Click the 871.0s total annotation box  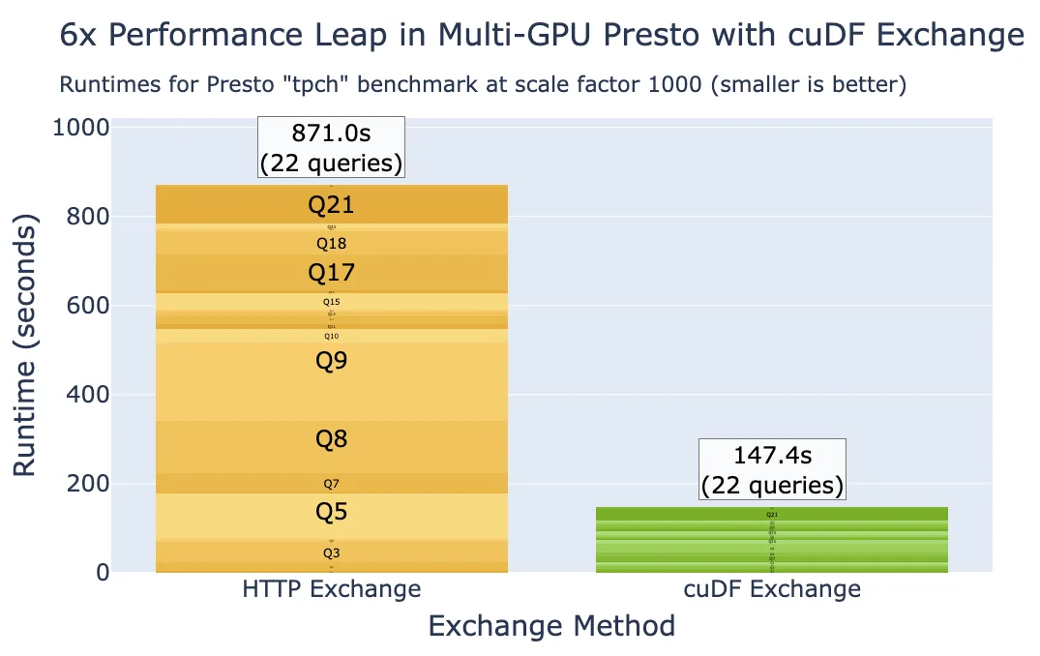point(331,147)
